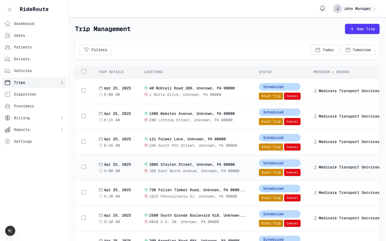The width and height of the screenshot is (386, 241).
Task: Click the Dashboard home icon
Action: 8,24
